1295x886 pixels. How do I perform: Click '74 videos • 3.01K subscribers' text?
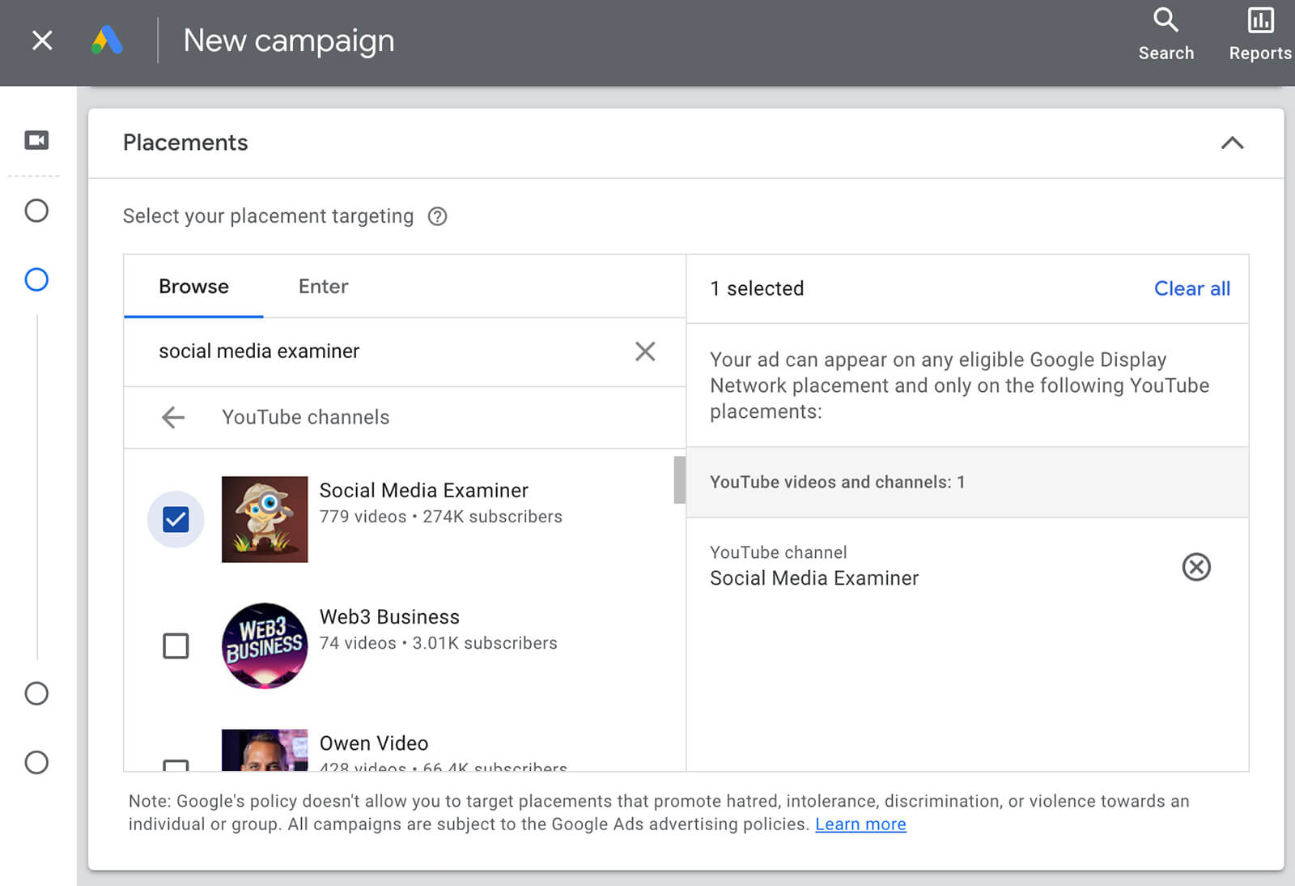[x=438, y=643]
